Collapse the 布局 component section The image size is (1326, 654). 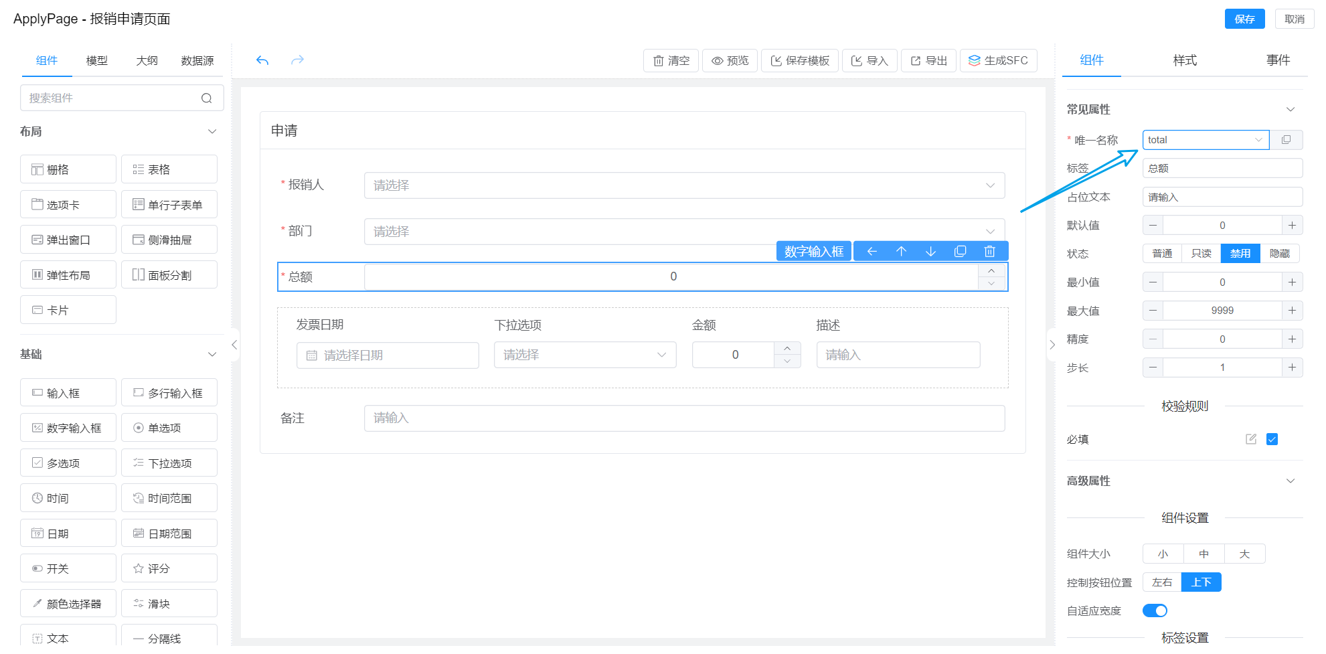212,131
